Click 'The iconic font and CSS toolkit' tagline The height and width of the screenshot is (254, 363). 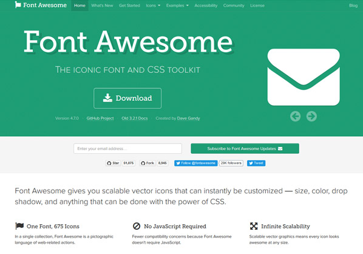[x=127, y=70]
